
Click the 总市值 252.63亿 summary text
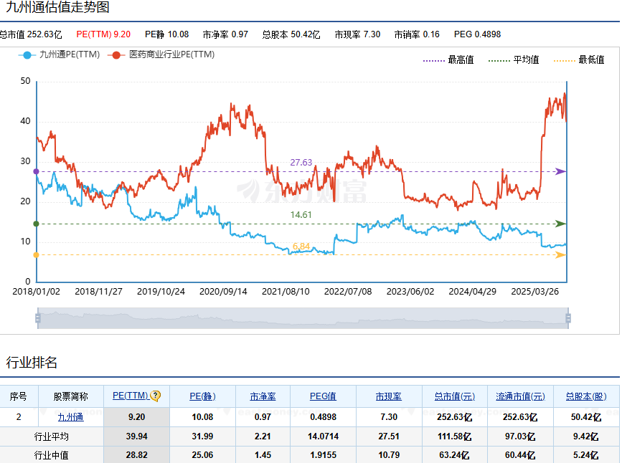point(31,34)
